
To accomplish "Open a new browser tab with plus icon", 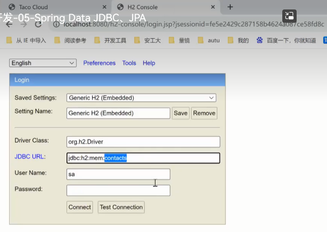I will (x=230, y=7).
